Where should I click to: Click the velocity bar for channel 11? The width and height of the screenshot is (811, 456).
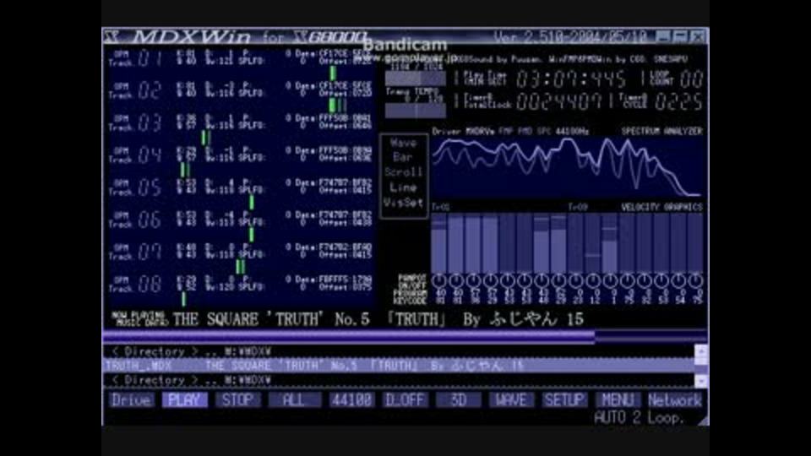click(x=610, y=243)
